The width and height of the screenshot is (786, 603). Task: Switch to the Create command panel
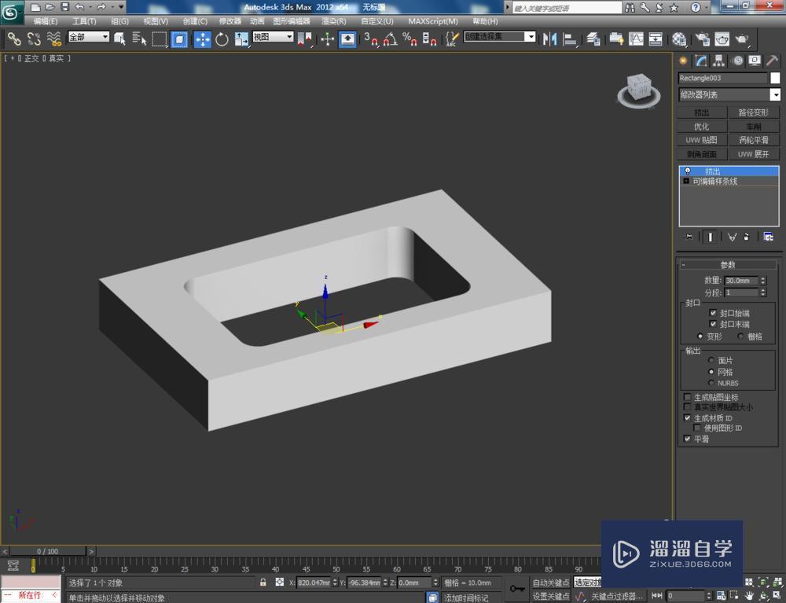pos(683,61)
